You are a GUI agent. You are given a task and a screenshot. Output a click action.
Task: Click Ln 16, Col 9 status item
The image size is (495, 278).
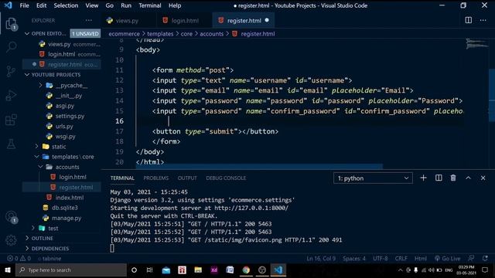pyautogui.click(x=321, y=259)
